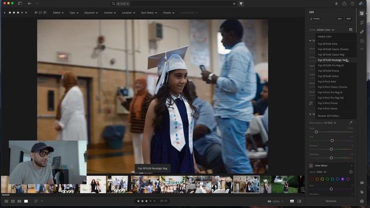Open the Edited filter dropdown
The height and width of the screenshot is (208, 370).
(x=58, y=13)
